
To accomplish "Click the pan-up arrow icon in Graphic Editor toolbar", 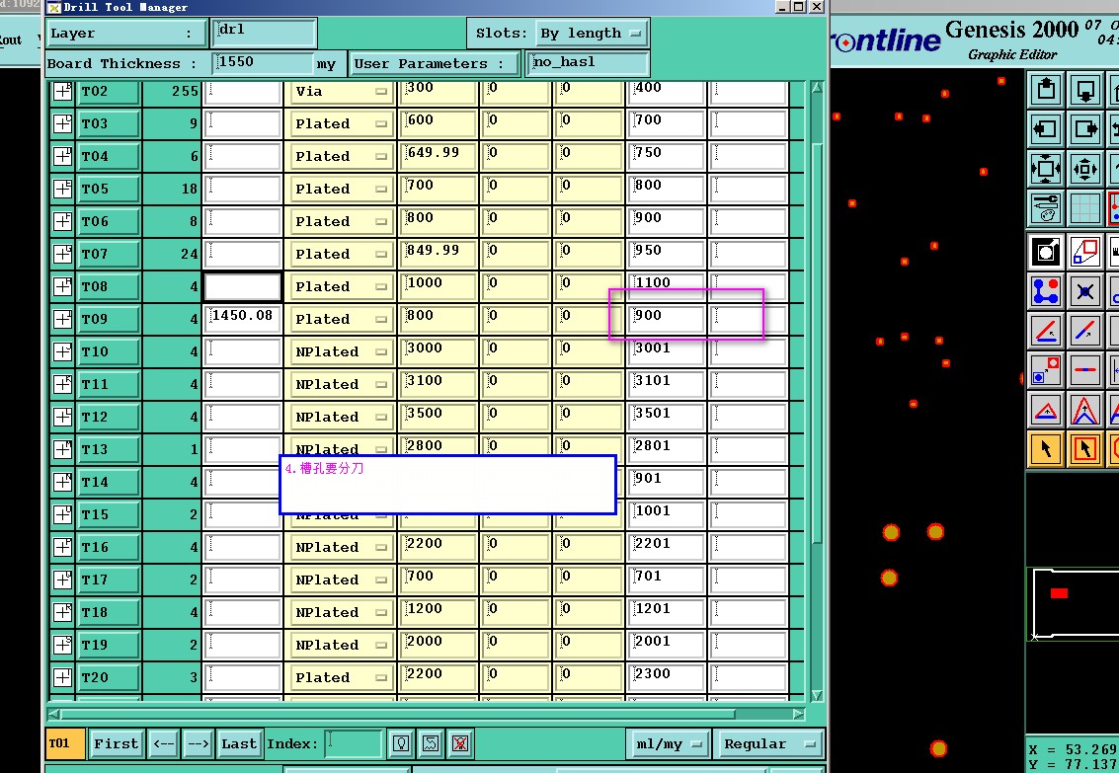I will tap(1046, 90).
